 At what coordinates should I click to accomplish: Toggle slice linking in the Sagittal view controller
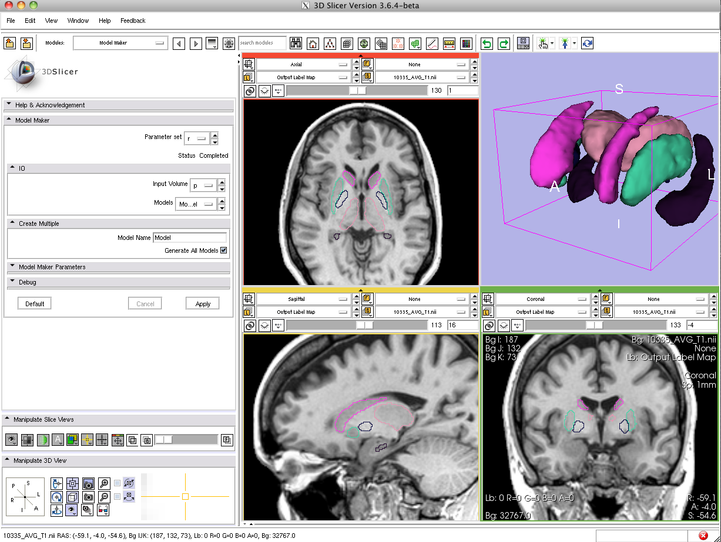(250, 325)
